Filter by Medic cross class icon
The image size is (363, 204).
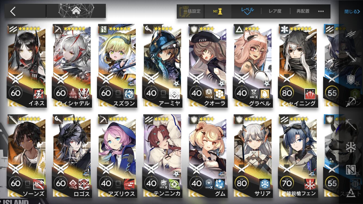[351, 147]
